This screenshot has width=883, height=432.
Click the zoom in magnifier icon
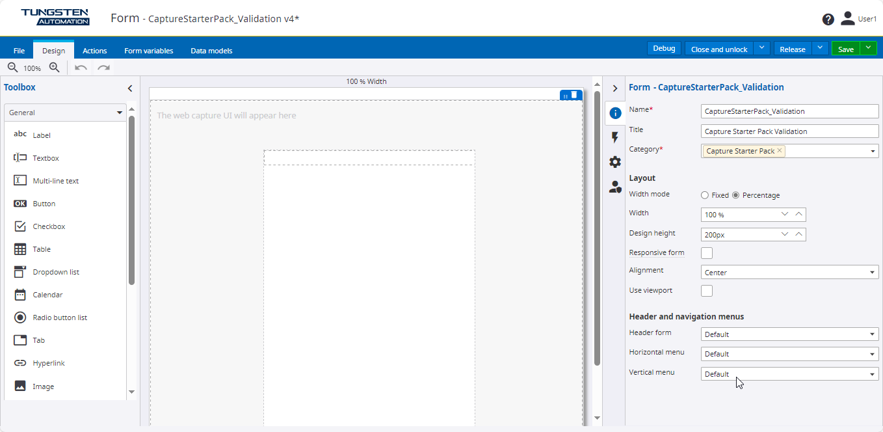(x=55, y=68)
